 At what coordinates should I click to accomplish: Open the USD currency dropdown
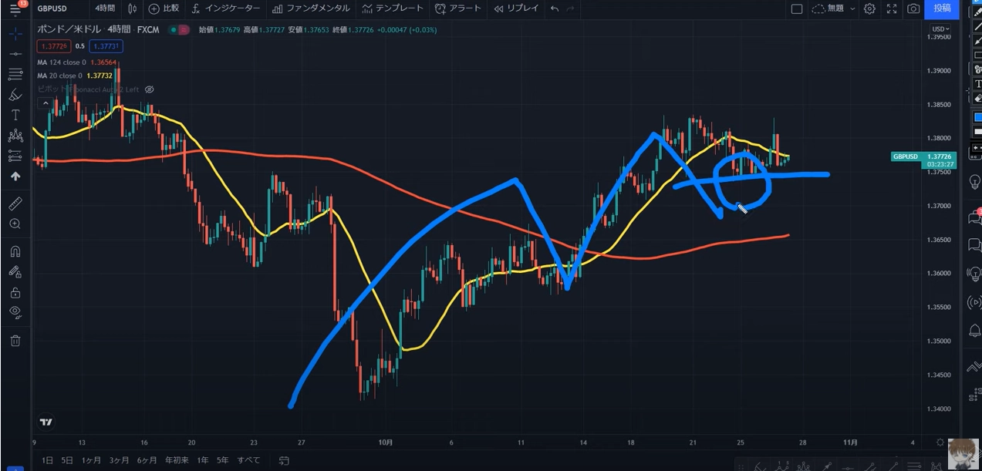[940, 29]
